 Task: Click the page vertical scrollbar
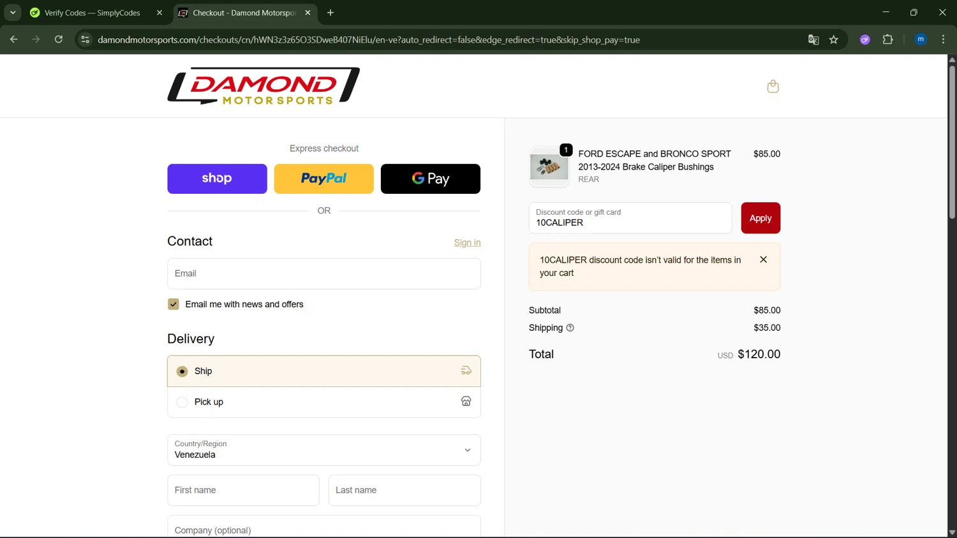[x=952, y=142]
